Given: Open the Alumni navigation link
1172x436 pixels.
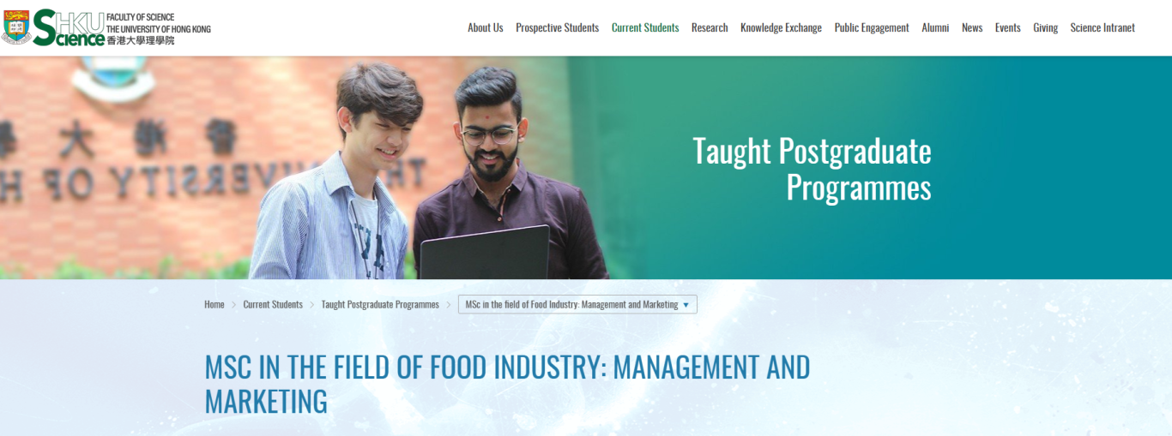Looking at the screenshot, I should 935,27.
